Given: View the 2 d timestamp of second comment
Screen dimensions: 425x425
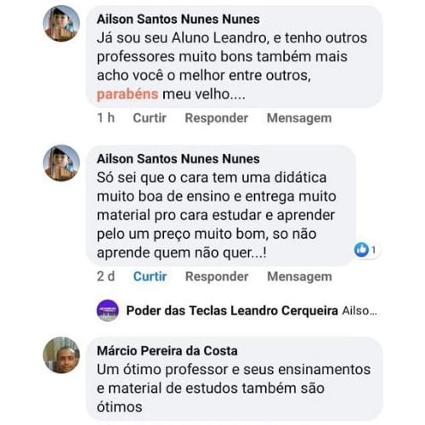Looking at the screenshot, I should pos(105,276).
